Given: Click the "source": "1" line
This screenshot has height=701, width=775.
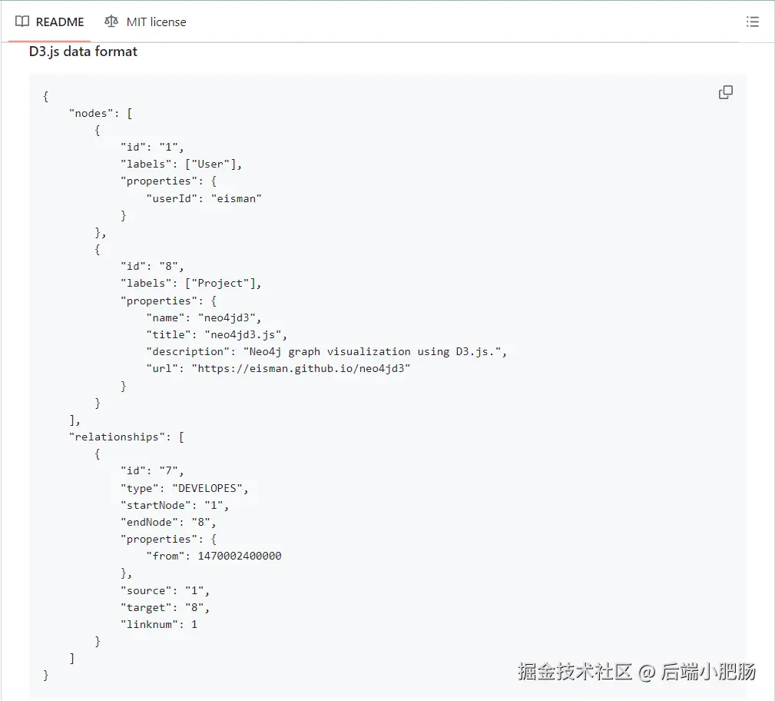Looking at the screenshot, I should 165,590.
